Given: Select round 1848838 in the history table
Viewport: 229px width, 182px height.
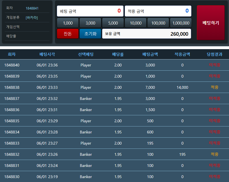Looking at the screenshot, I should coord(12,87).
